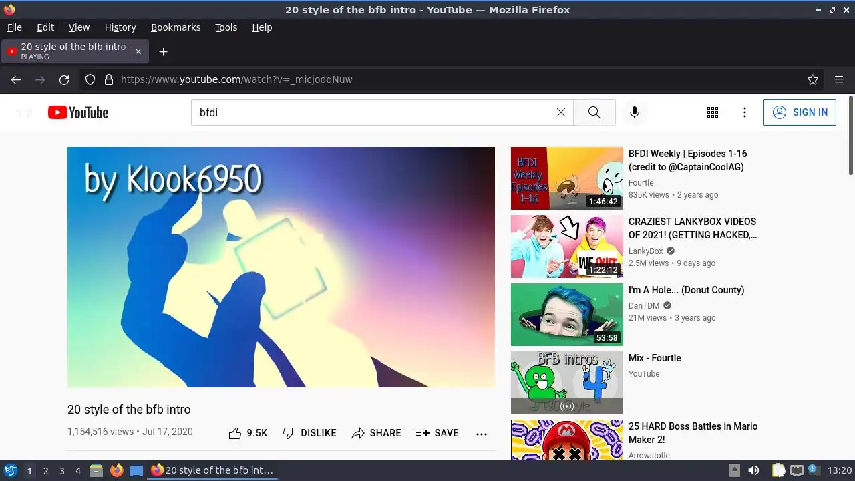Reload the current page
The width and height of the screenshot is (855, 481).
(64, 79)
